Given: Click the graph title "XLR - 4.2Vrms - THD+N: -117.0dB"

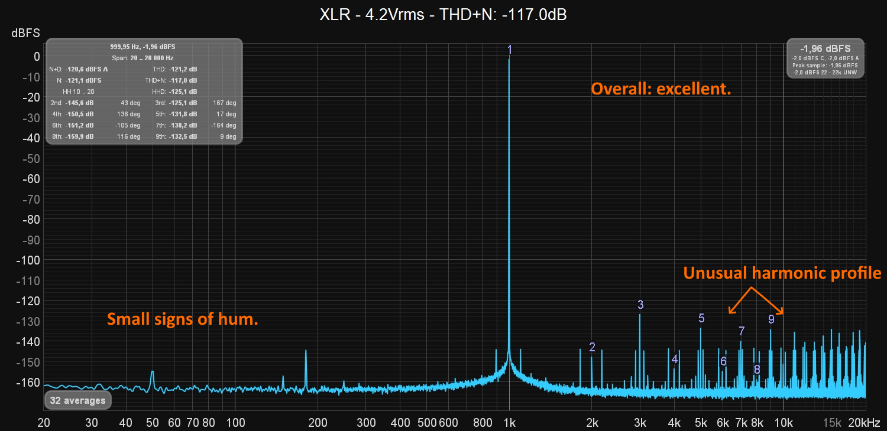Looking at the screenshot, I should 443,15.
